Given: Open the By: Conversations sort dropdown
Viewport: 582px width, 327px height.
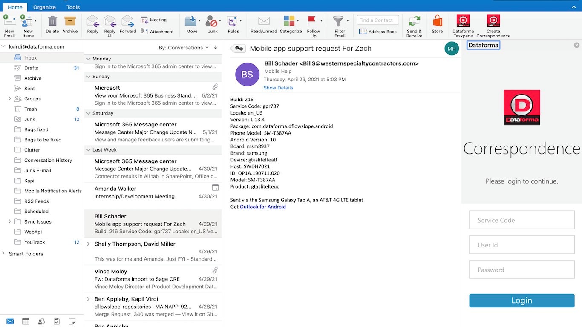Looking at the screenshot, I should pos(184,48).
